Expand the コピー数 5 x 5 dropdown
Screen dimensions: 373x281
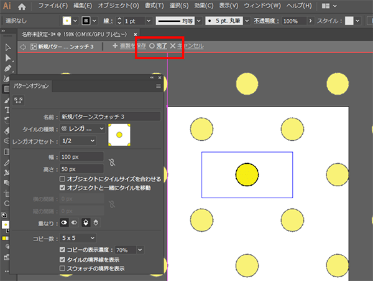point(77,238)
